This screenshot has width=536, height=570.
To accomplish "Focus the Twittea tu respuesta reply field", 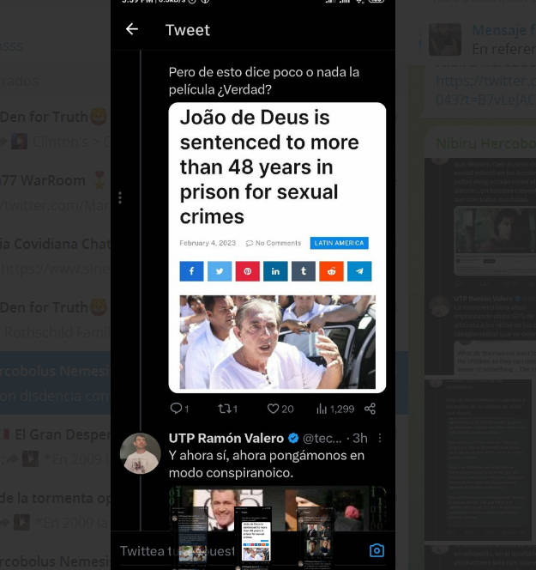I will coord(239,550).
